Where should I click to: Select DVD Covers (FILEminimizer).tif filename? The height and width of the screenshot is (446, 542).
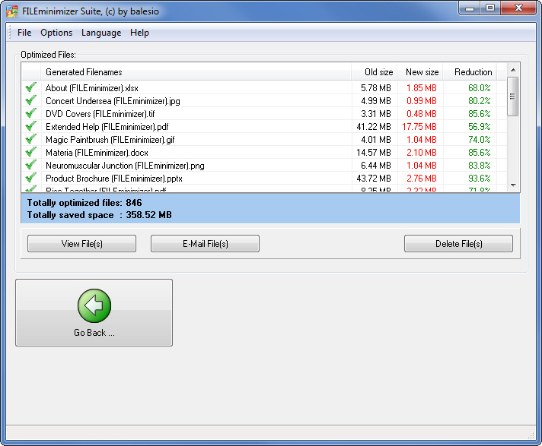click(100, 114)
